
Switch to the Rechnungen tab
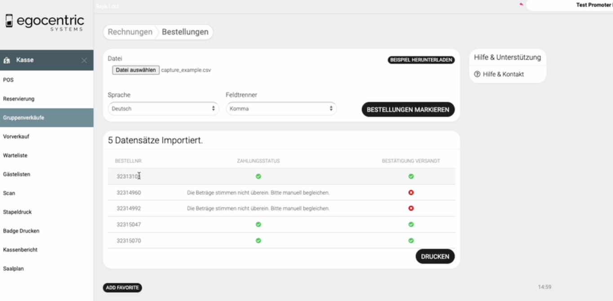pyautogui.click(x=130, y=32)
